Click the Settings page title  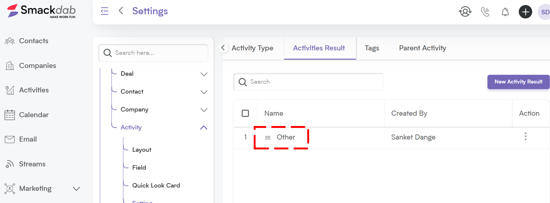tap(150, 11)
